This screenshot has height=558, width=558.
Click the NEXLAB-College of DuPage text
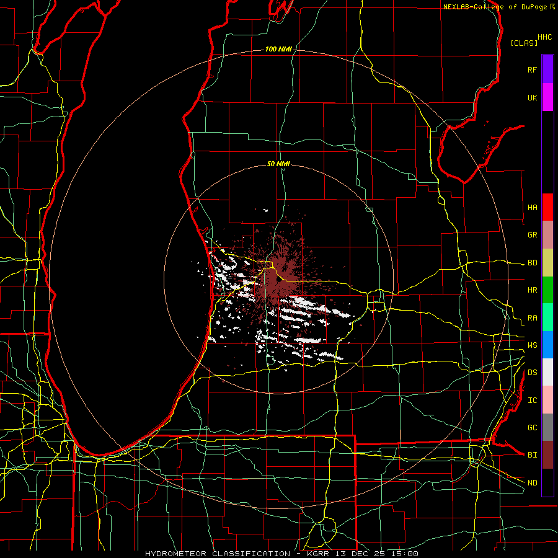coord(495,7)
